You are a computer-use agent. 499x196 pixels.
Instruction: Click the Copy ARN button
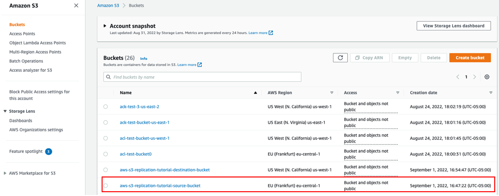(x=369, y=58)
